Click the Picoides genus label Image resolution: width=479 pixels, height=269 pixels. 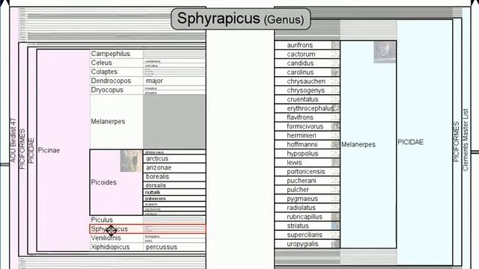point(104,182)
